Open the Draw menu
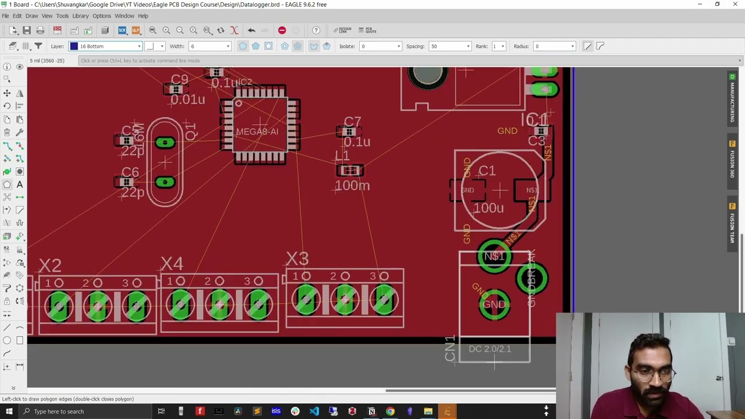This screenshot has width=745, height=419. click(31, 16)
